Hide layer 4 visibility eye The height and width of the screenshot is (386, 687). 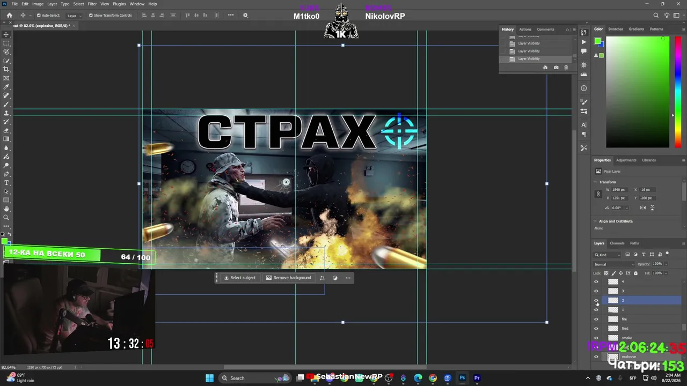pos(596,282)
